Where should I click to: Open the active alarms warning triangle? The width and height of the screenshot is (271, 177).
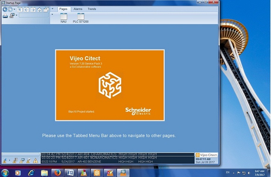pyautogui.click(x=36, y=161)
